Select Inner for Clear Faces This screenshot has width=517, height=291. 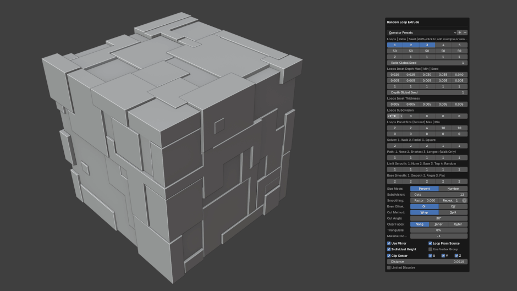point(438,224)
